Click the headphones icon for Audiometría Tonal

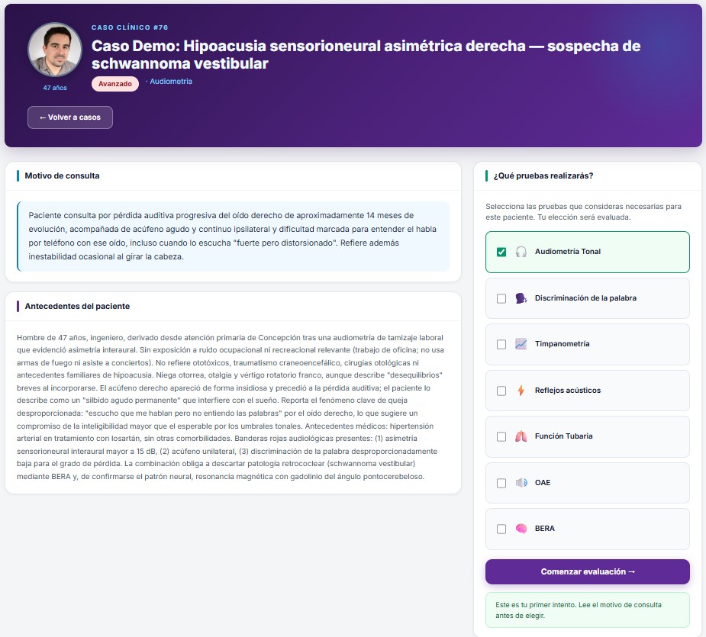[x=521, y=252]
